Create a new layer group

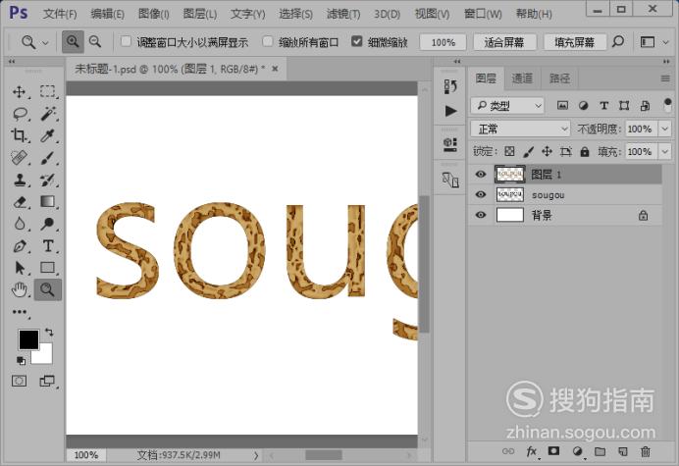600,451
